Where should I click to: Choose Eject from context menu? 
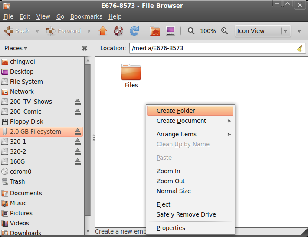pyautogui.click(x=190, y=204)
